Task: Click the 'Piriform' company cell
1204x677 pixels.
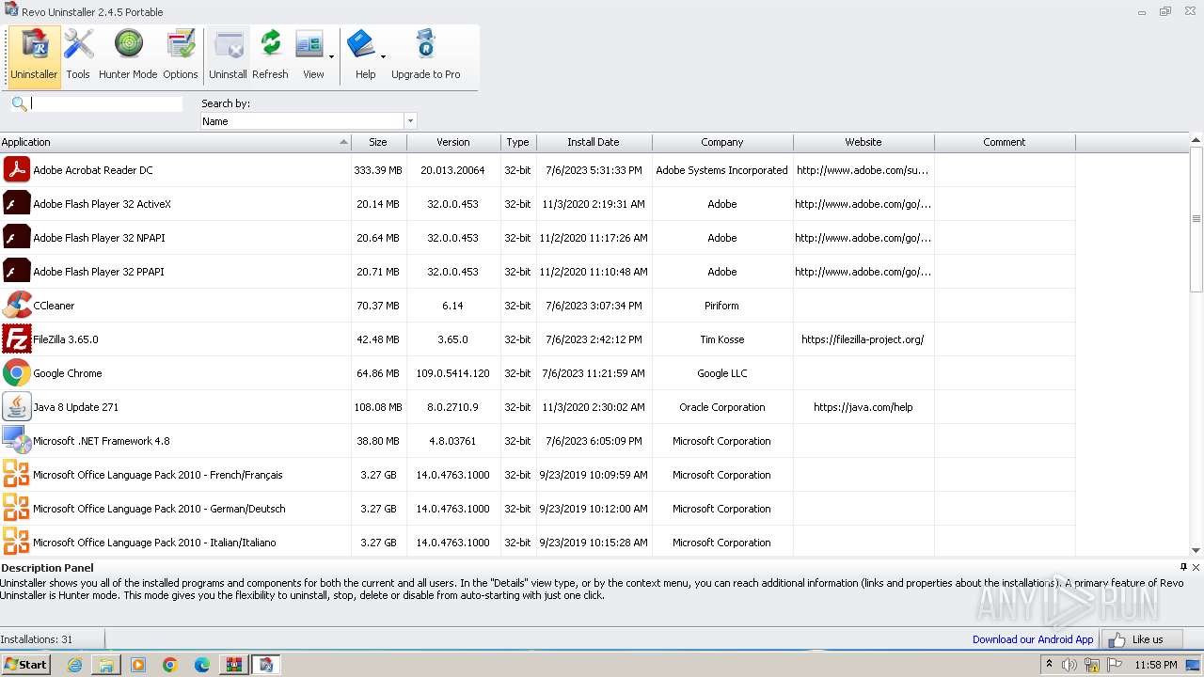Action: tap(722, 306)
